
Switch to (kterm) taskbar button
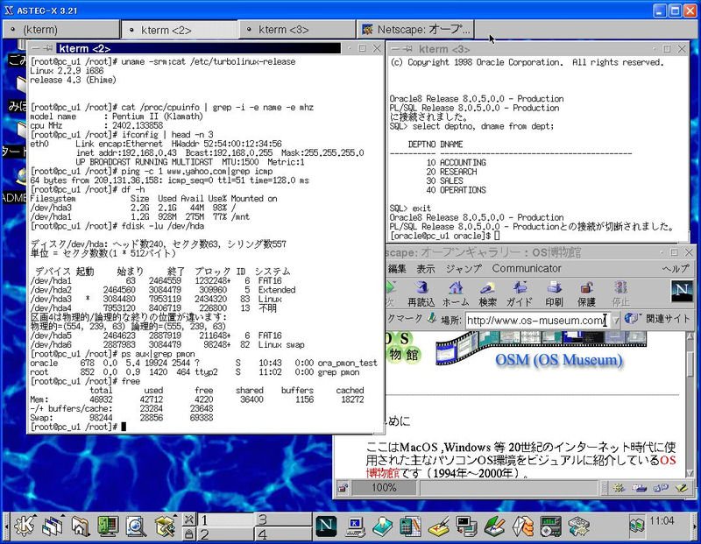[61, 30]
